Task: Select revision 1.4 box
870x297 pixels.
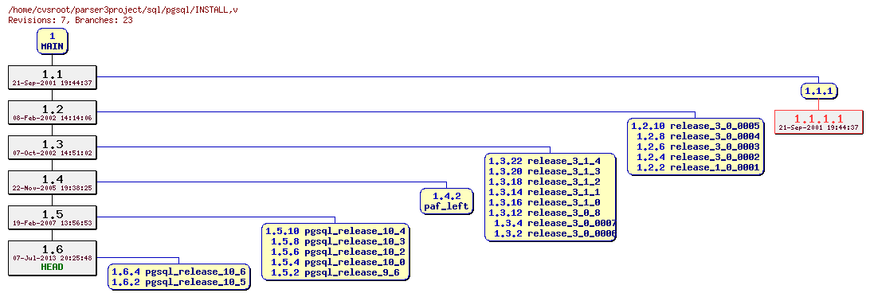Action: click(x=52, y=182)
